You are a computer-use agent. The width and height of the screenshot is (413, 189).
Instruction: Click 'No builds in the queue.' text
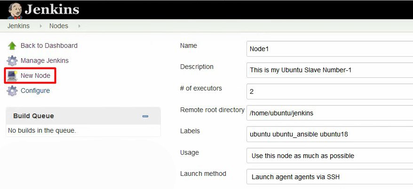(x=42, y=130)
